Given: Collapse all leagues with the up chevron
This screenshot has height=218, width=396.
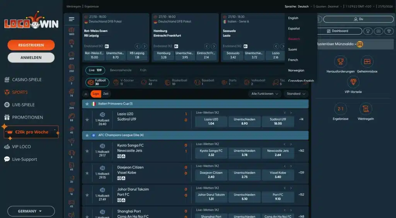Looking at the screenshot, I should pyautogui.click(x=86, y=94).
